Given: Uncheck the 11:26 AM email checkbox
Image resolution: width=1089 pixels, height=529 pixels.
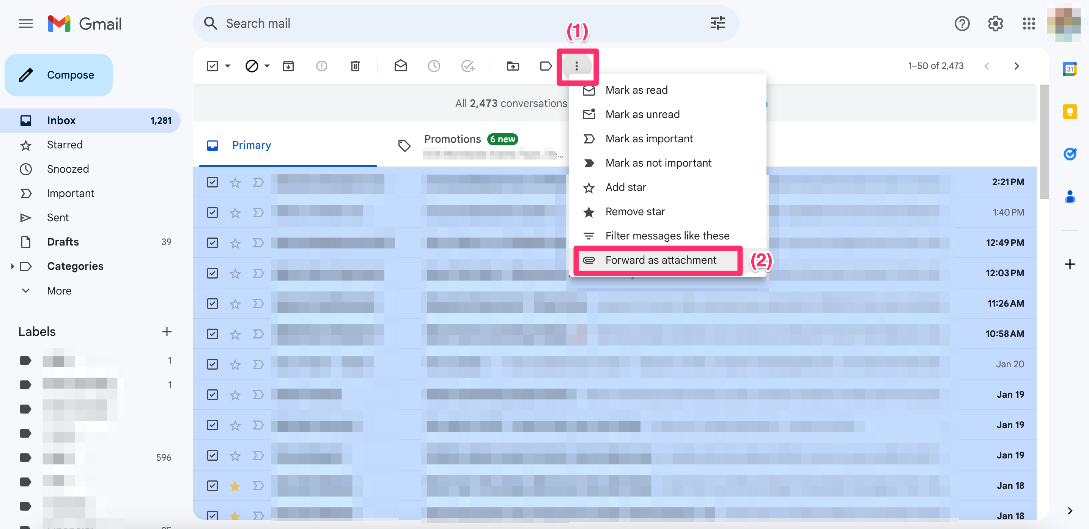Looking at the screenshot, I should 212,304.
